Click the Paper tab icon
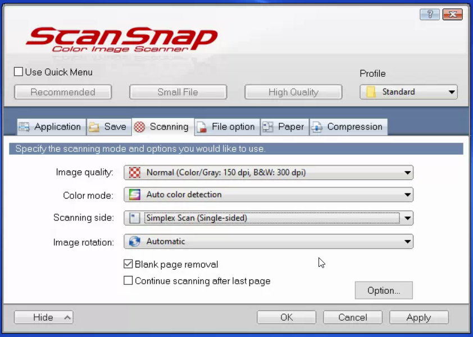 (x=268, y=127)
